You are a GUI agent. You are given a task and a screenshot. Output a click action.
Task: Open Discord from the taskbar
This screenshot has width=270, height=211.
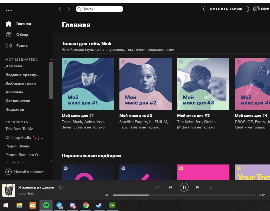[73, 205]
